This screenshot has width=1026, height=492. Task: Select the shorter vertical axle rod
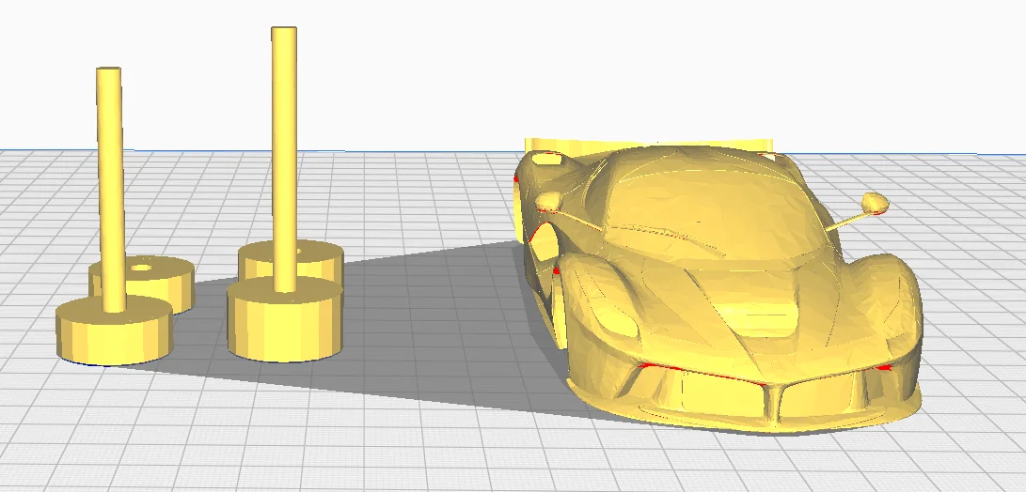[111, 190]
